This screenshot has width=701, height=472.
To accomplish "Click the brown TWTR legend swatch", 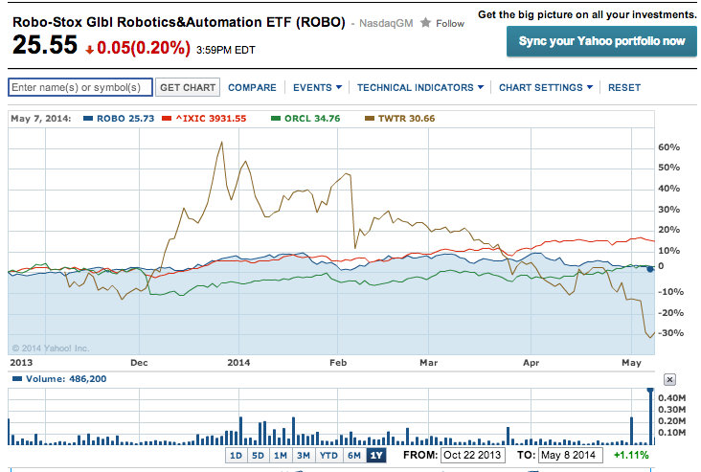I will (x=370, y=119).
